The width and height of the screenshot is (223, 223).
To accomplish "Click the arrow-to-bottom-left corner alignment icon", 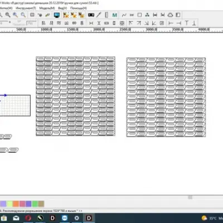I will (154, 23).
